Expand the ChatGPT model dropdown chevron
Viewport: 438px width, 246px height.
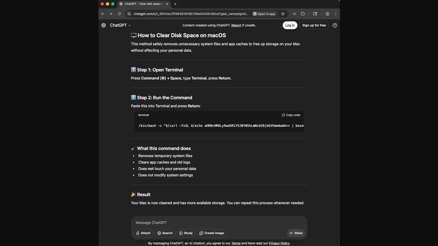coord(129,25)
